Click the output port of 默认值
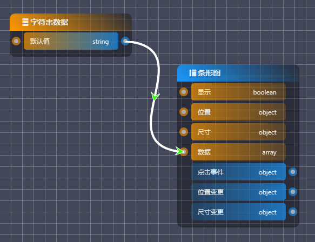Screen dimensions: 315x242 125,41
